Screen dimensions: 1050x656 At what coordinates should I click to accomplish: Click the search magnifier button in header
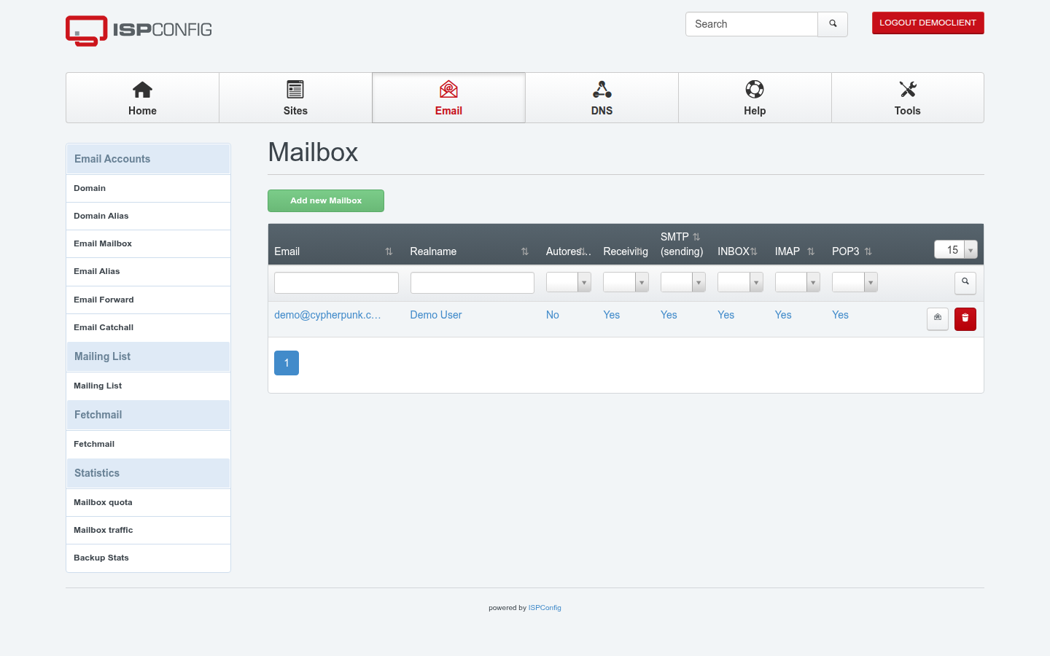coord(833,24)
